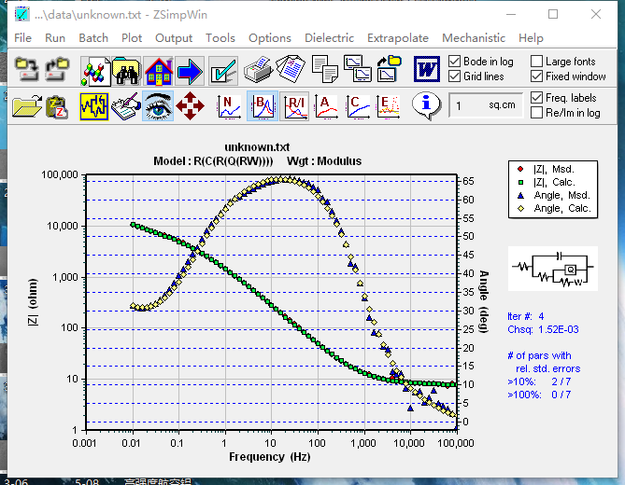Click the blue right arrow icon
Screen dimensions: 625x485
coord(191,70)
